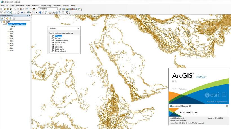Open the Windows menu
The width and height of the screenshot is (231, 129).
66,6
